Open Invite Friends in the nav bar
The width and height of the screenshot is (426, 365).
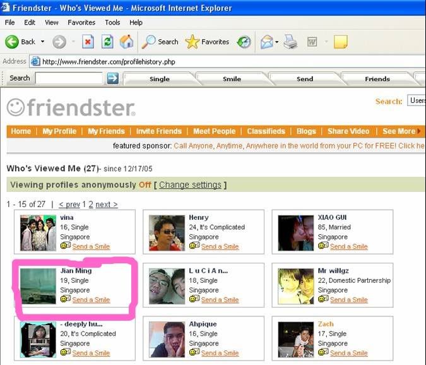click(x=158, y=131)
